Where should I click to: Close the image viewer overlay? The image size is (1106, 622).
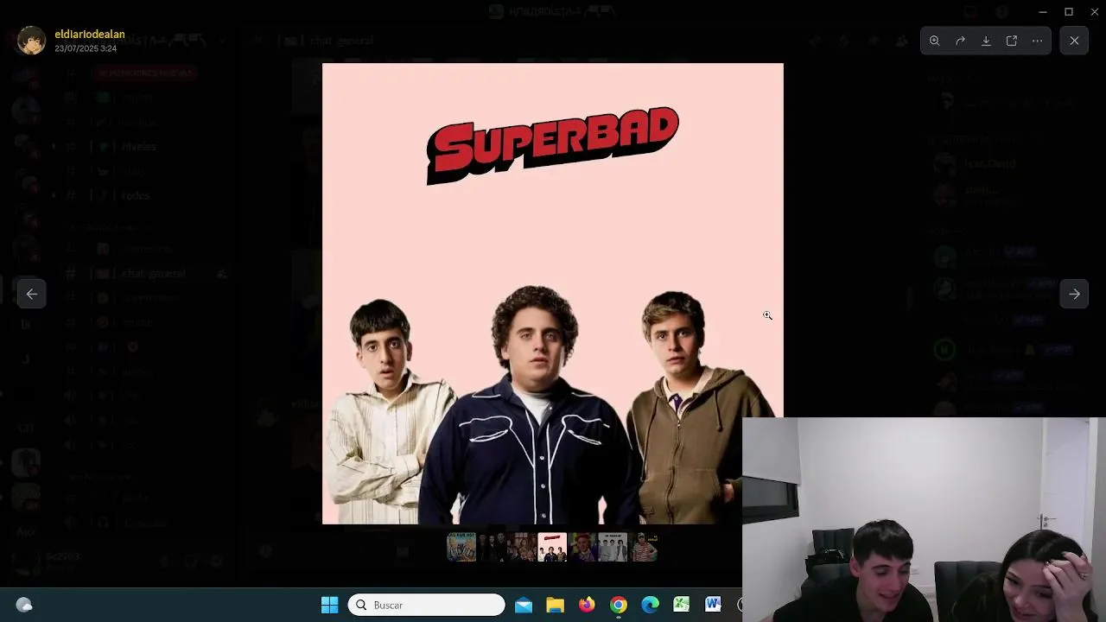1074,41
